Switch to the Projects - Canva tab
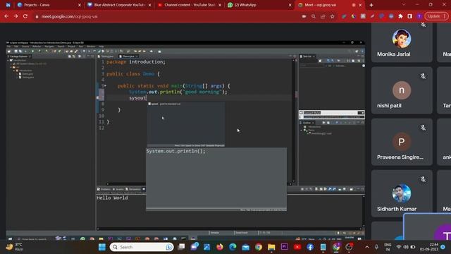Viewport: 451px width, 254px height. (x=49, y=5)
